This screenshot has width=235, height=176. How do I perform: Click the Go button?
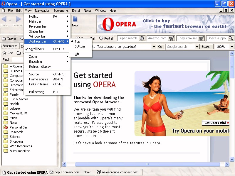tap(160, 47)
